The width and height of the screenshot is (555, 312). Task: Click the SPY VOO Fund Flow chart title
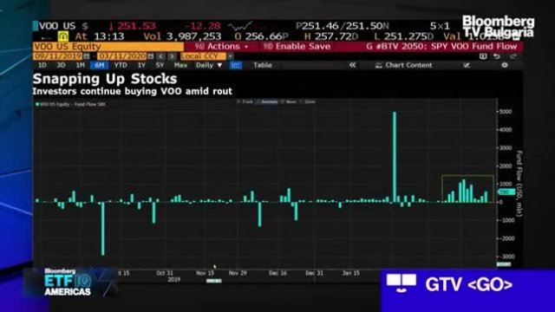[441, 46]
